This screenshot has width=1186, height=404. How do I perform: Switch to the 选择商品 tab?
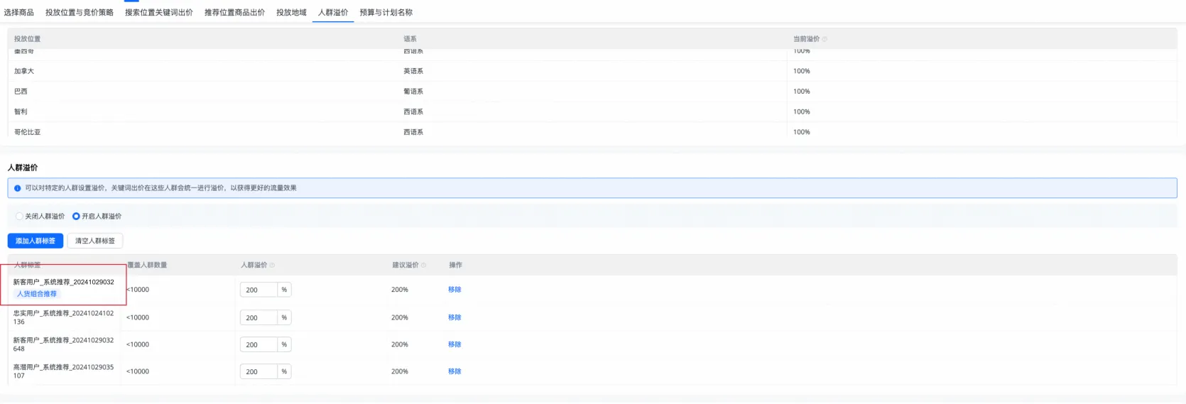(19, 13)
